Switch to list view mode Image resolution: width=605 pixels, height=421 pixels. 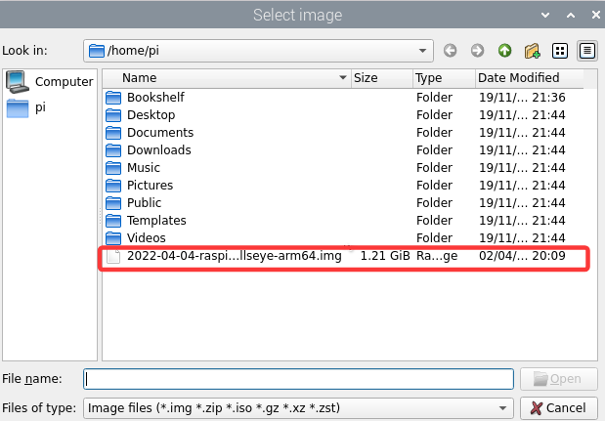click(x=560, y=50)
